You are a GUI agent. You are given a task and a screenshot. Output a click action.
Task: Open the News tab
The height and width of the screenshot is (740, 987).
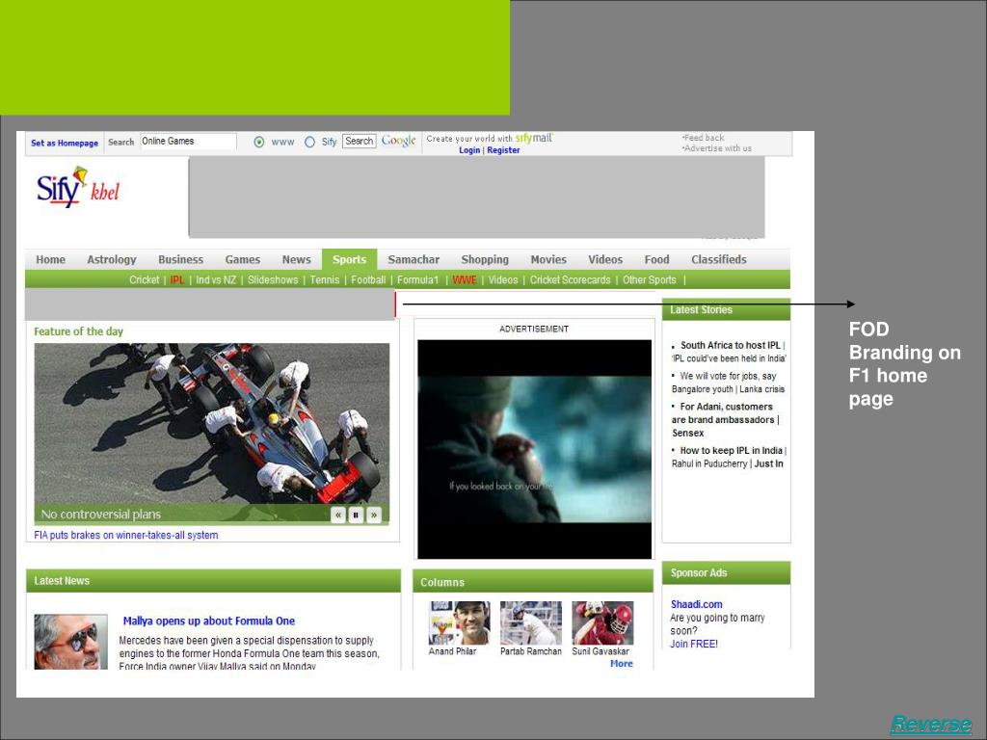point(297,259)
